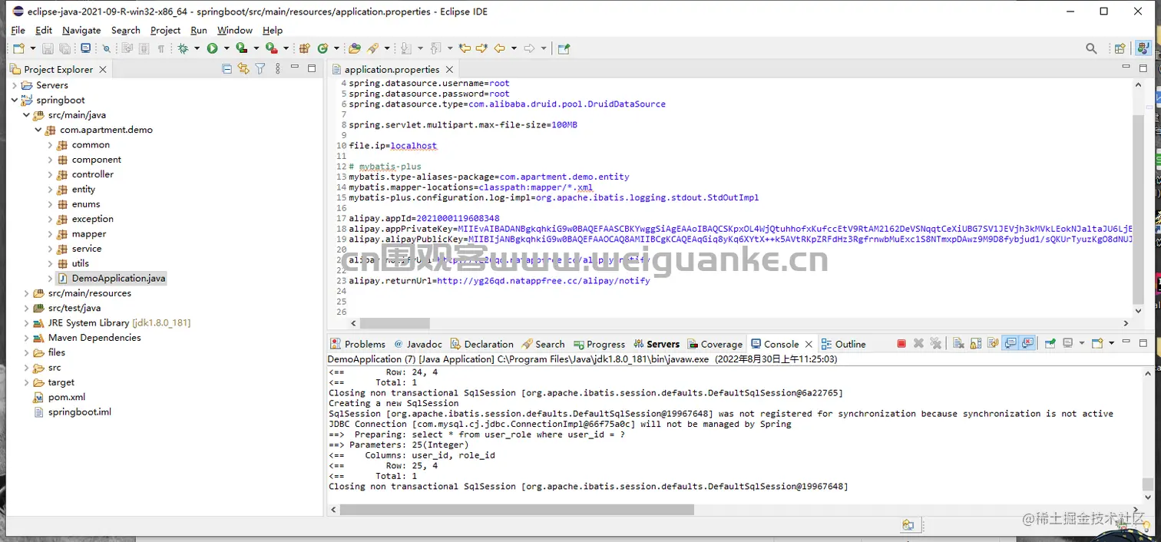Click the Open Console icon

click(1098, 344)
